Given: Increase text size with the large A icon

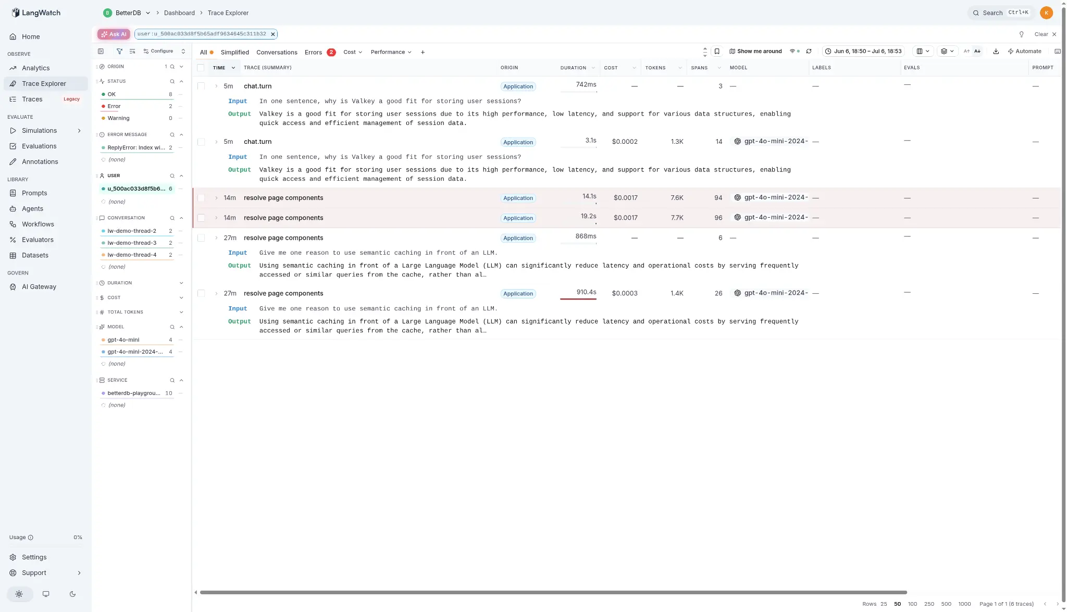Looking at the screenshot, I should (977, 51).
